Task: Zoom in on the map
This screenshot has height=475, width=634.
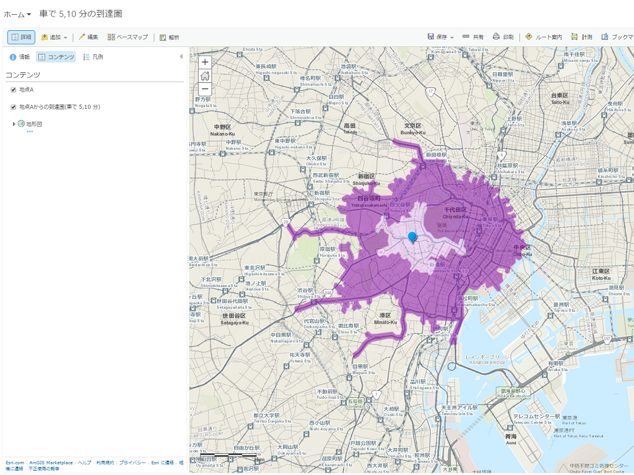Action: pyautogui.click(x=205, y=62)
